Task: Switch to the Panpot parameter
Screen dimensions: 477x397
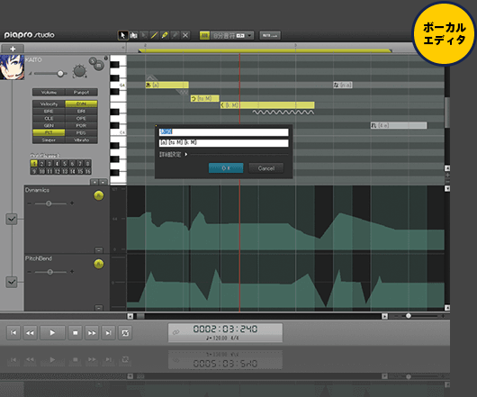Action: tap(81, 92)
